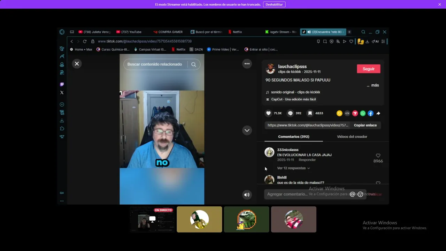Click 'Copiar enlace' button
446x251 pixels.
pyautogui.click(x=365, y=125)
